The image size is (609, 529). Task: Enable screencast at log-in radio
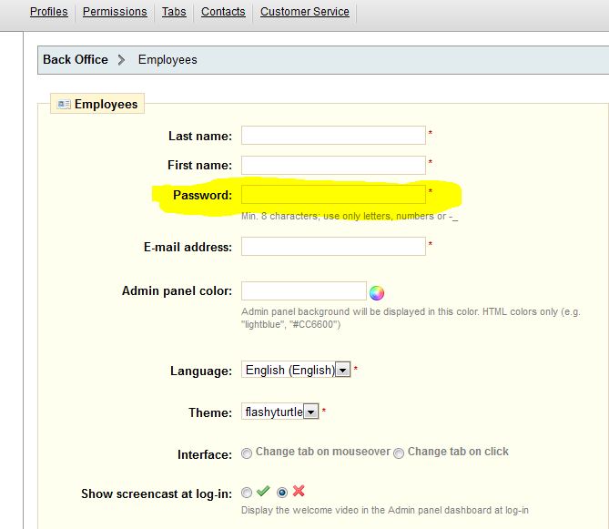tap(247, 493)
